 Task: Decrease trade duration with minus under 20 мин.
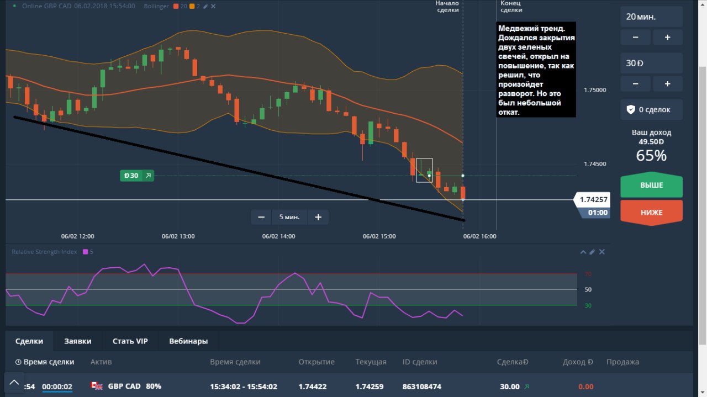pos(635,37)
